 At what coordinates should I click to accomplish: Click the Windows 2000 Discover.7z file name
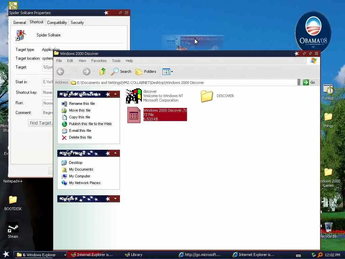click(165, 110)
